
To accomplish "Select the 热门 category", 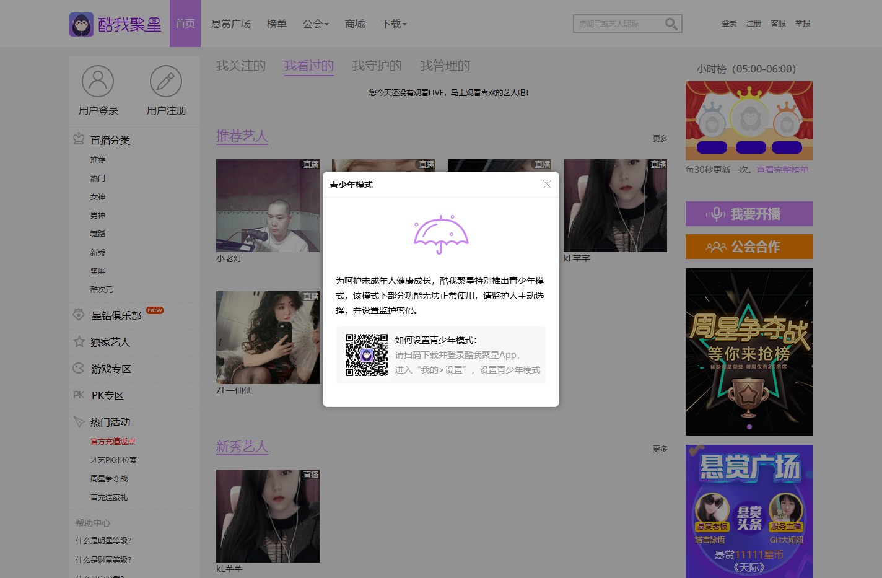I will pos(98,178).
